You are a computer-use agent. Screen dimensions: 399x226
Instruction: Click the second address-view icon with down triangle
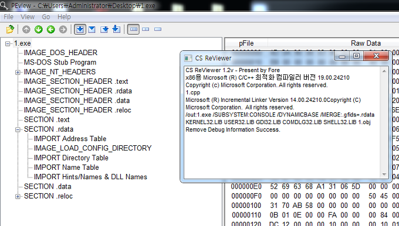[x=92, y=29]
